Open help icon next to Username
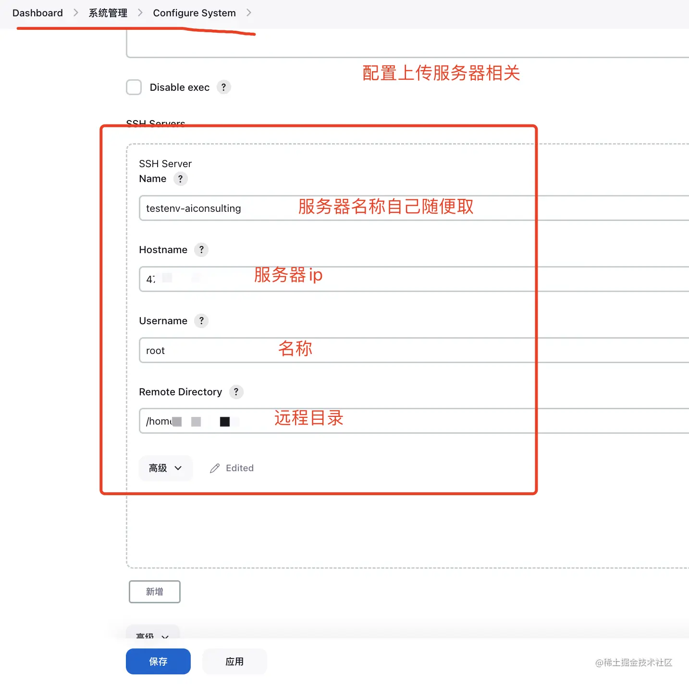Screen dimensions: 689x684 click(201, 321)
